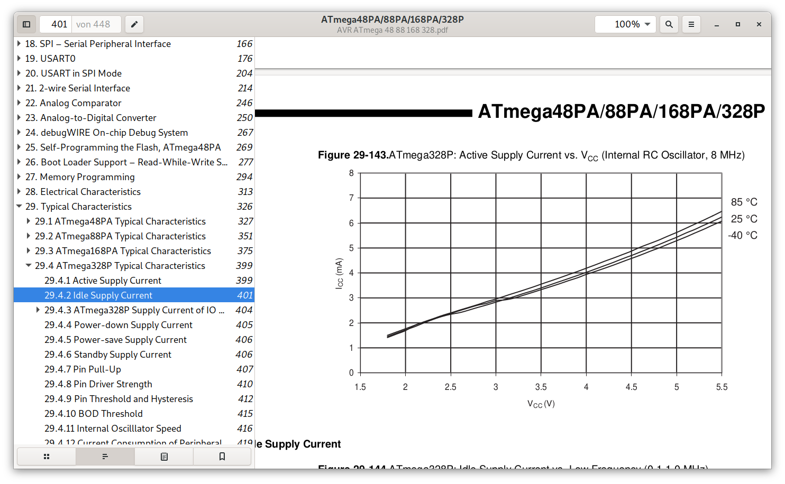Expand 21. 2-wire Serial Interface
Screen dimensions: 785x484
19,88
